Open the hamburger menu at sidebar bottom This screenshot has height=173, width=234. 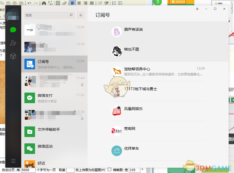(13, 161)
